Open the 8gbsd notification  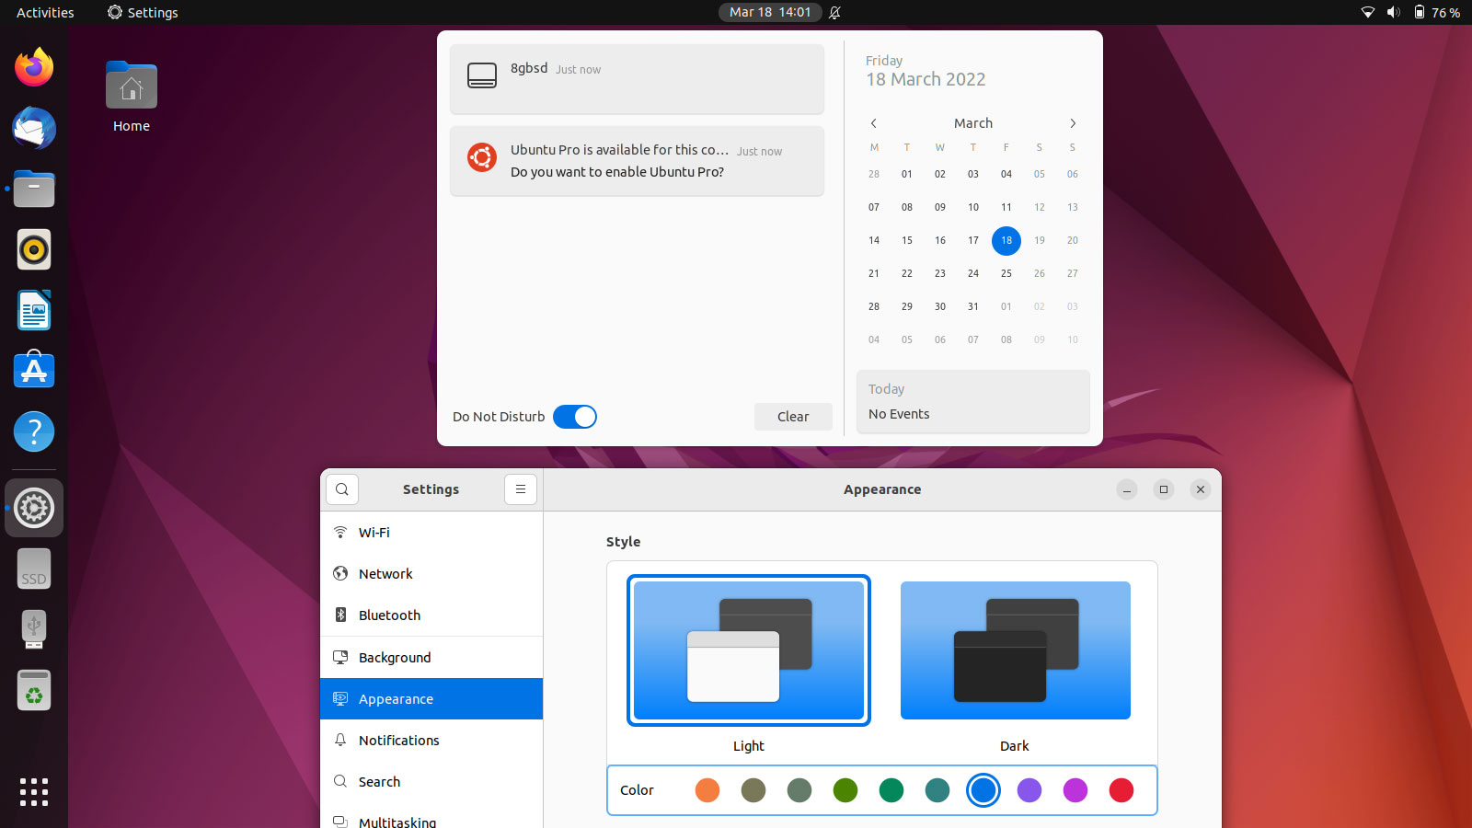[637, 78]
